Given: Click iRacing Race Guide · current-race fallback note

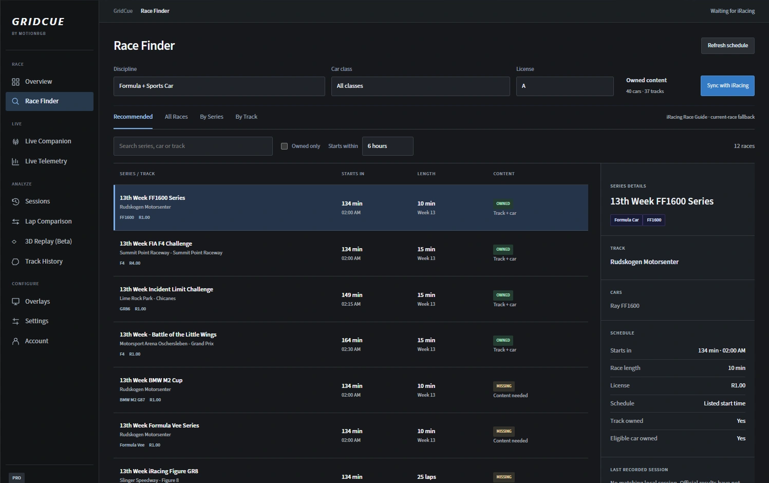Looking at the screenshot, I should click(x=710, y=117).
